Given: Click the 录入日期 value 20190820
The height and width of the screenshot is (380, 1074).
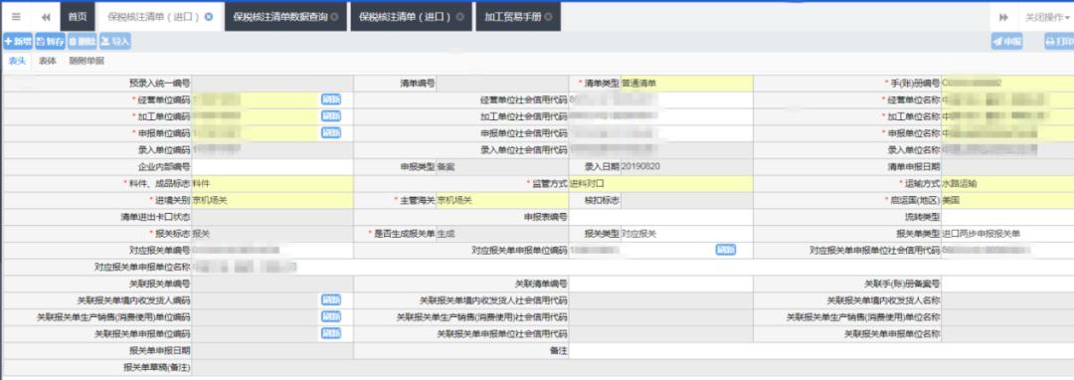Looking at the screenshot, I should coord(640,166).
